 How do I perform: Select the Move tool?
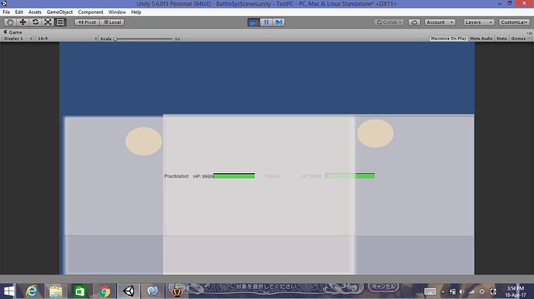point(22,22)
